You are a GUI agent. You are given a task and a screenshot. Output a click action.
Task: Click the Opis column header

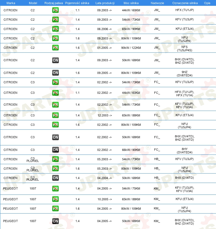tap(207, 3)
